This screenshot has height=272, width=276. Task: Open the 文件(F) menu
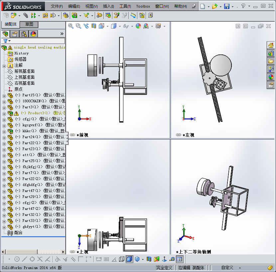57,6
